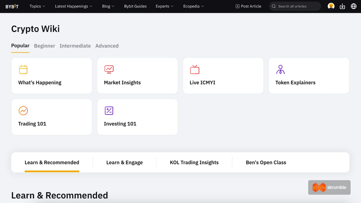Click the skrumble logo badge
361x203 pixels.
point(329,187)
